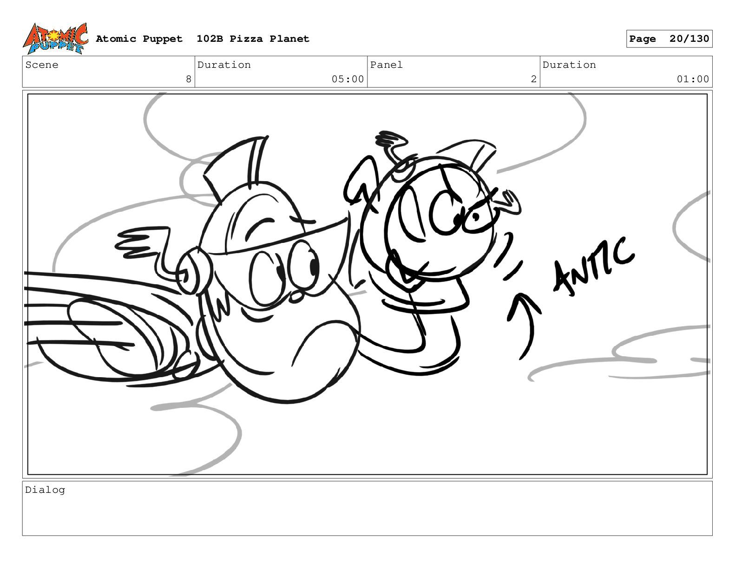The width and height of the screenshot is (735, 569).
Task: Click the panel number '2'
Action: pyautogui.click(x=534, y=79)
